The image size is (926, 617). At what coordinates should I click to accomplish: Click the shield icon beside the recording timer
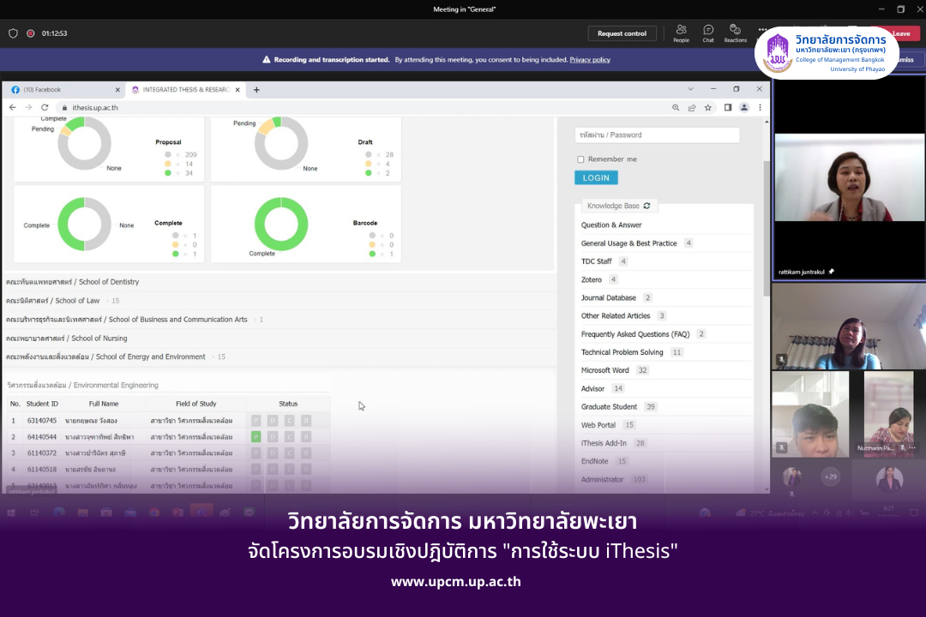(x=13, y=33)
